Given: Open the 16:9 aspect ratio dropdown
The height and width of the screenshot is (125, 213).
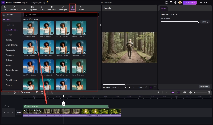Looking at the screenshot, I should pos(141,87).
